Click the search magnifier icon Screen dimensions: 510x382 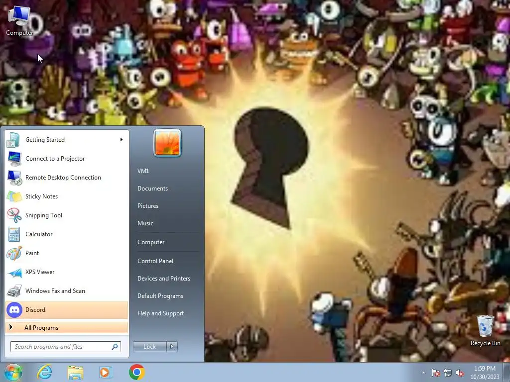click(x=115, y=347)
